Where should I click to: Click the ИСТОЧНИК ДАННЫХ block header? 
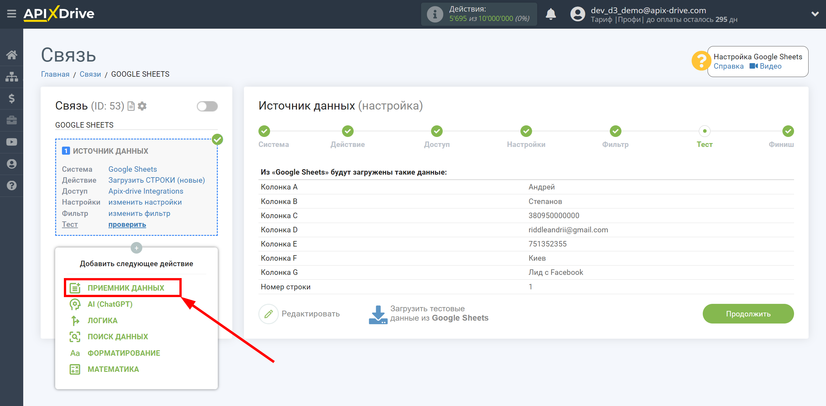point(110,151)
